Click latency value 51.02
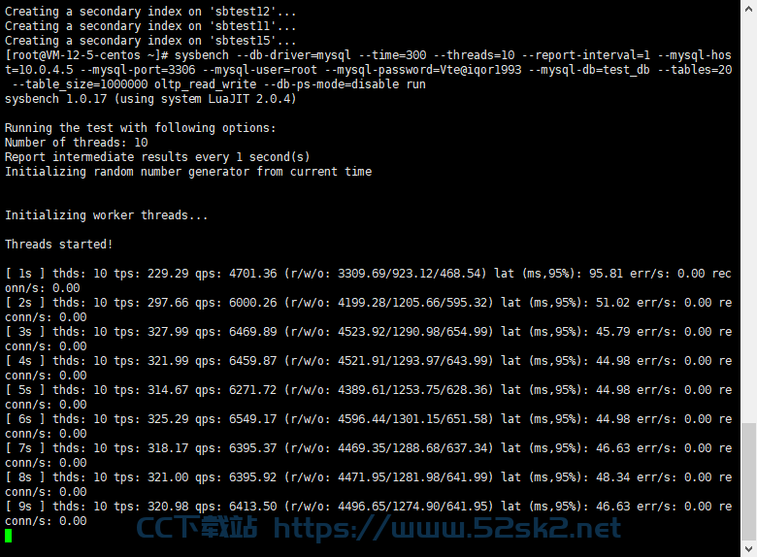The image size is (757, 557). tap(612, 303)
